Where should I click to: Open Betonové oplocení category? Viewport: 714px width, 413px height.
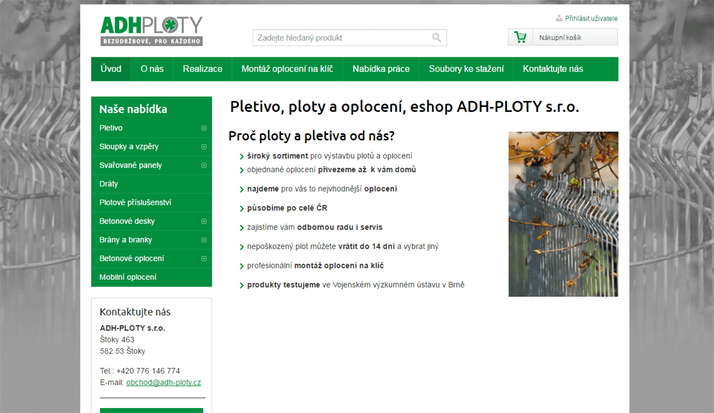click(x=132, y=259)
